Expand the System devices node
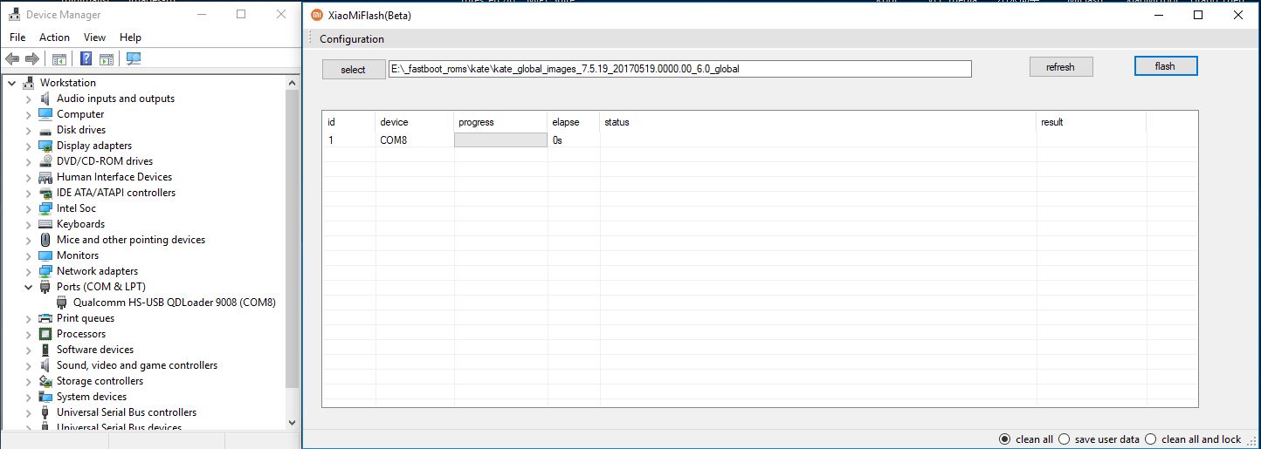 [28, 397]
